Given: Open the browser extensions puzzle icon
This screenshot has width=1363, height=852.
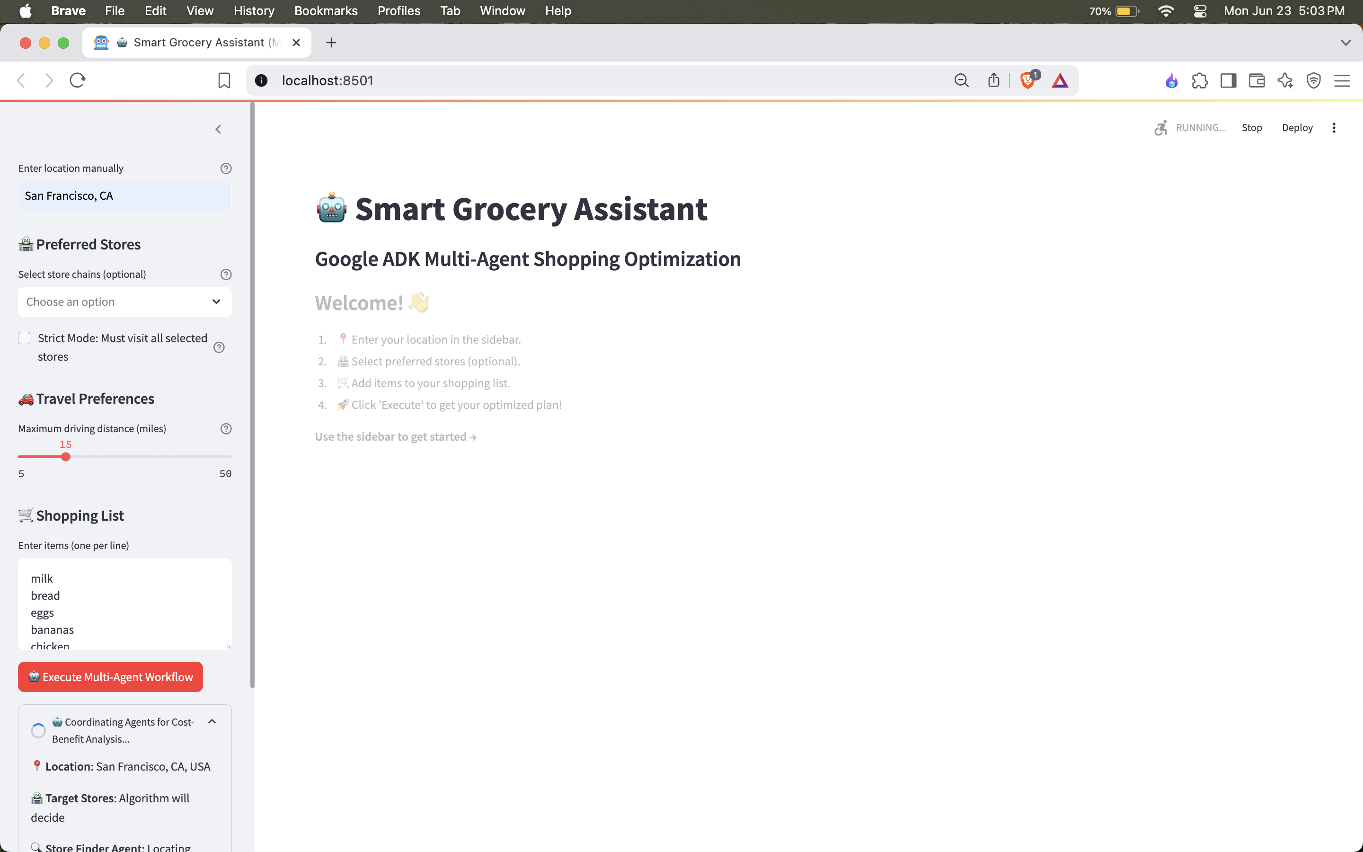Looking at the screenshot, I should coord(1200,80).
